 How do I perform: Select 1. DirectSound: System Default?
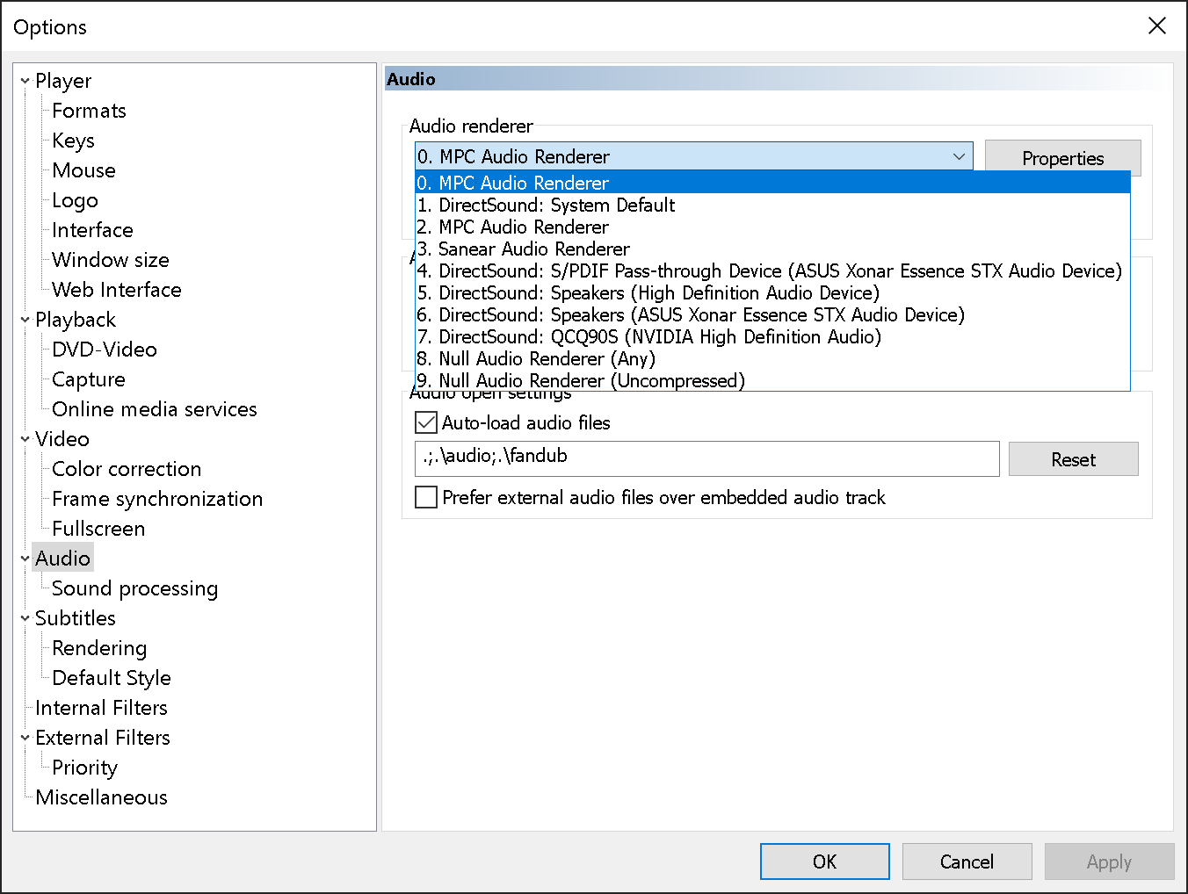click(x=772, y=205)
